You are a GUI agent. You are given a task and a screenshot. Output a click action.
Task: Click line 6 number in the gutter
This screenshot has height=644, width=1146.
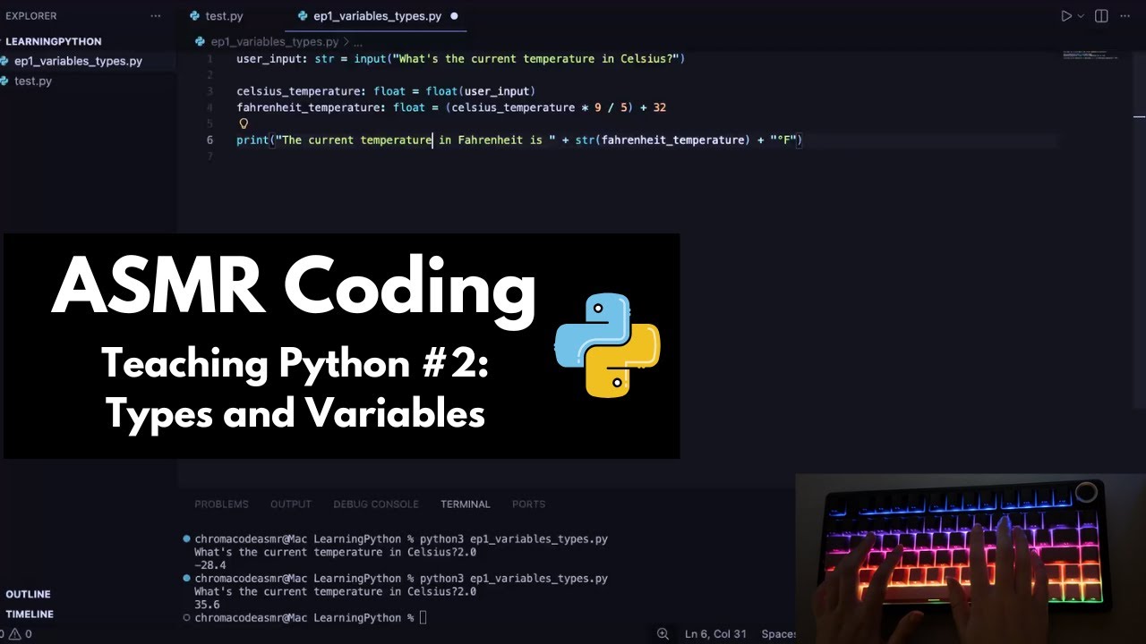[210, 140]
